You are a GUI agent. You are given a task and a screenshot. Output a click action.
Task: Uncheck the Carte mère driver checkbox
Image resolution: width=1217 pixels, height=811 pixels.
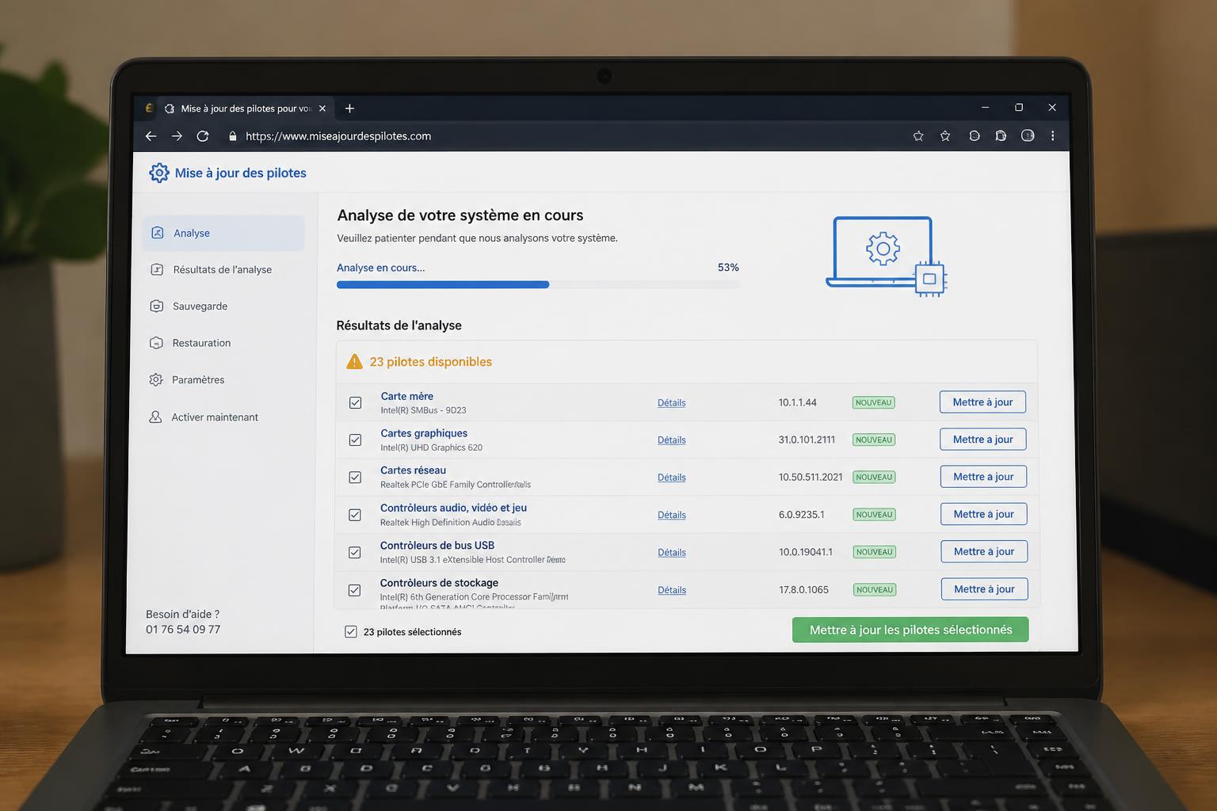pyautogui.click(x=356, y=402)
